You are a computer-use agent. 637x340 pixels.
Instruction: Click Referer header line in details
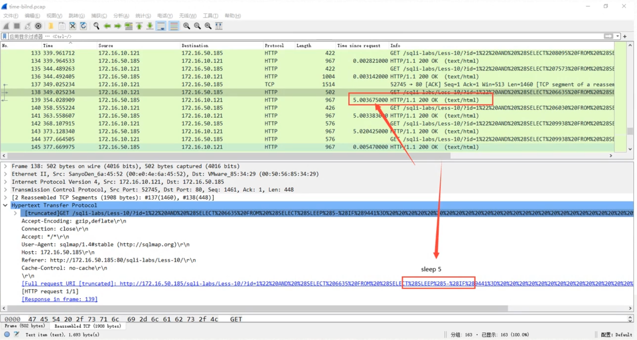(109, 260)
